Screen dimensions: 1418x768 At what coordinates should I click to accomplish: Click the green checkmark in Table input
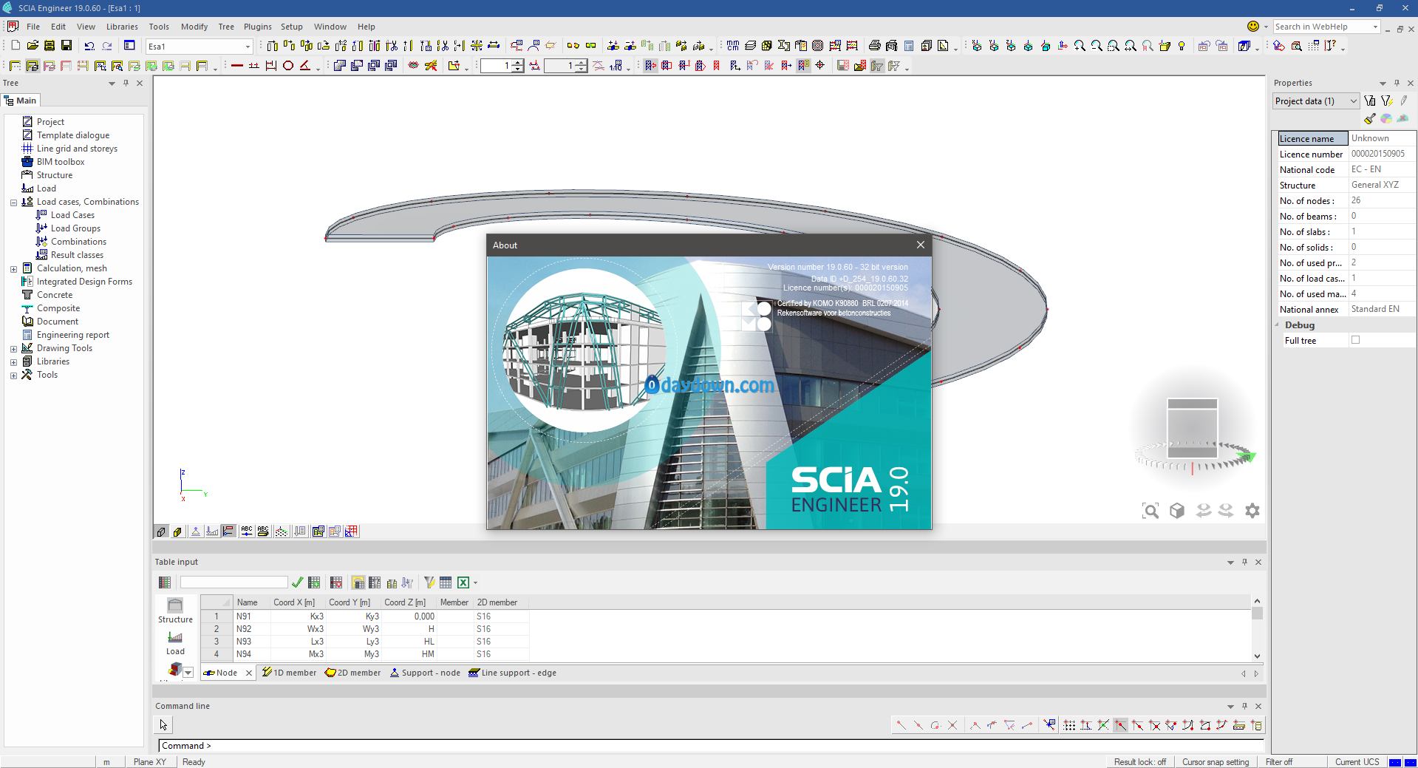(297, 582)
